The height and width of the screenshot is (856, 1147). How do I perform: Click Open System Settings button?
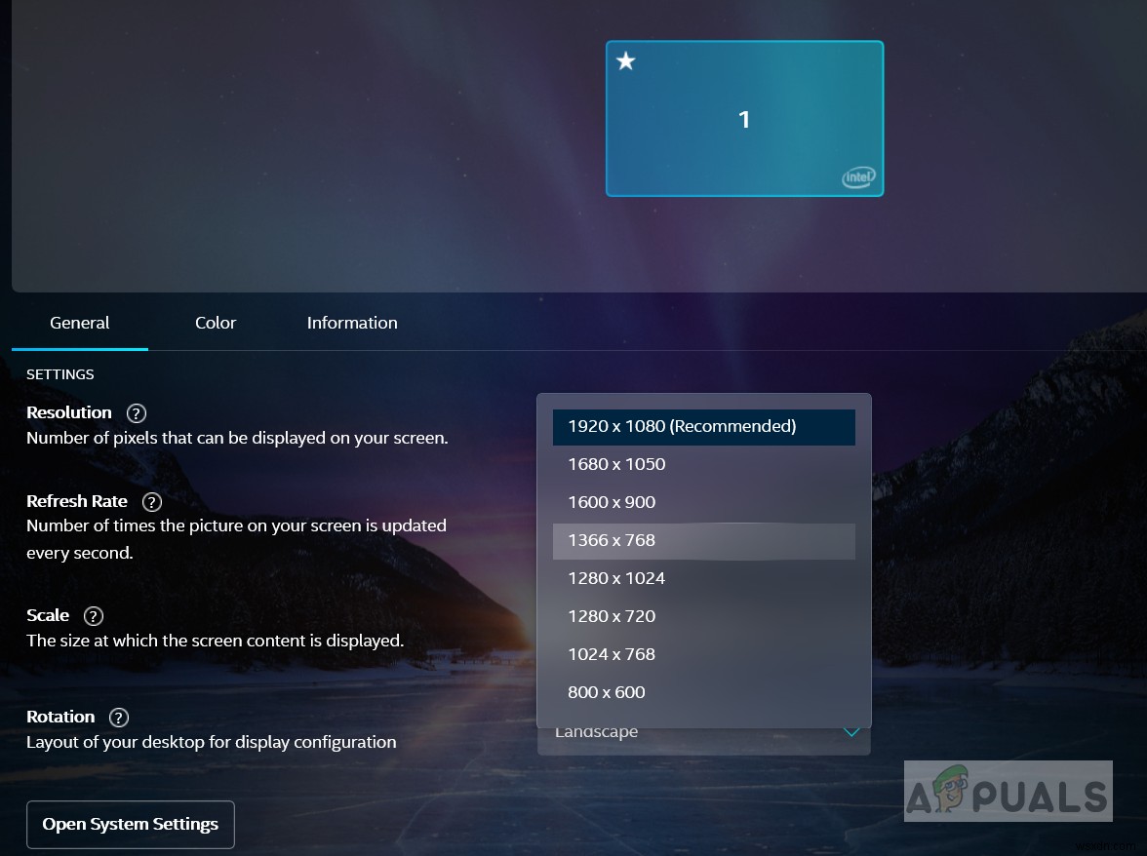[x=131, y=825]
